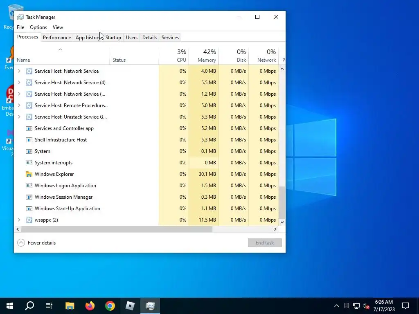Screen dimensions: 419x314
Task: Select the System process row
Action: click(146, 151)
